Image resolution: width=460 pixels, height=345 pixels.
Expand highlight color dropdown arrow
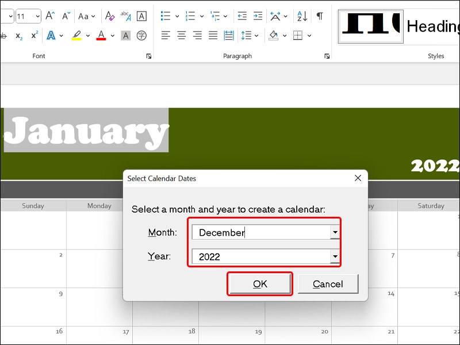click(88, 36)
